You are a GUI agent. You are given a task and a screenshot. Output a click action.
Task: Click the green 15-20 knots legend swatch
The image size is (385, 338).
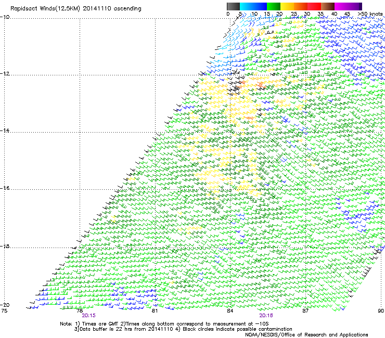click(x=274, y=6)
